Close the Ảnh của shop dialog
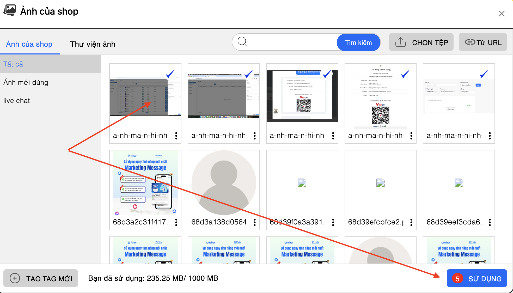 pyautogui.click(x=502, y=14)
